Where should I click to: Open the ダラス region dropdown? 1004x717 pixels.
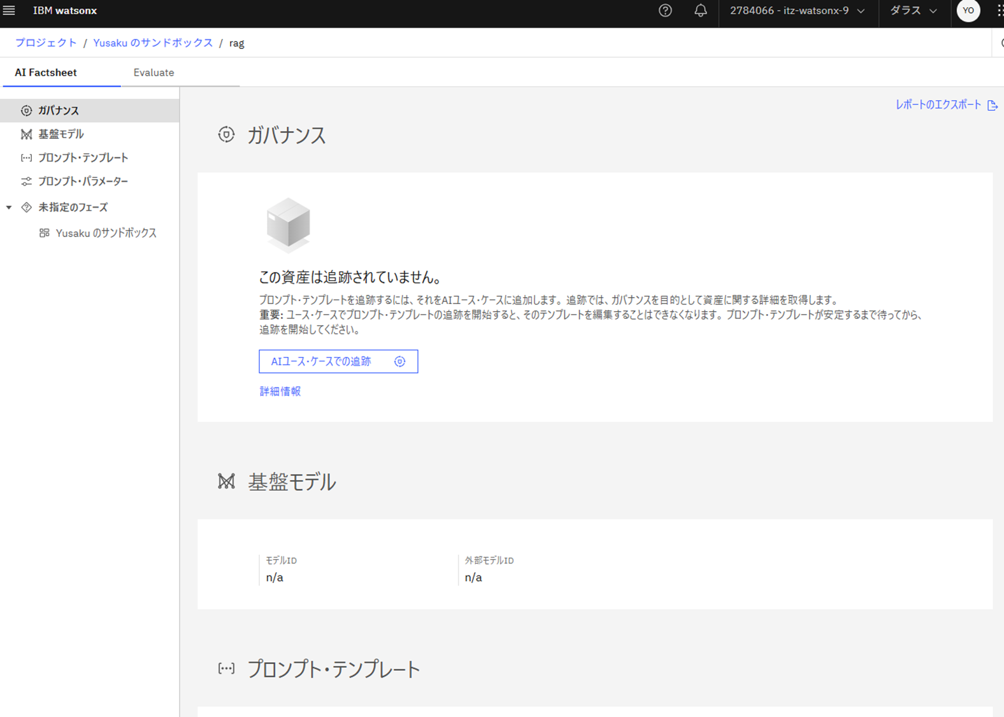pyautogui.click(x=914, y=11)
